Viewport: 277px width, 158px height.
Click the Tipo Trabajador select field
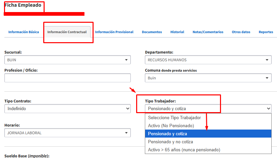point(208,109)
